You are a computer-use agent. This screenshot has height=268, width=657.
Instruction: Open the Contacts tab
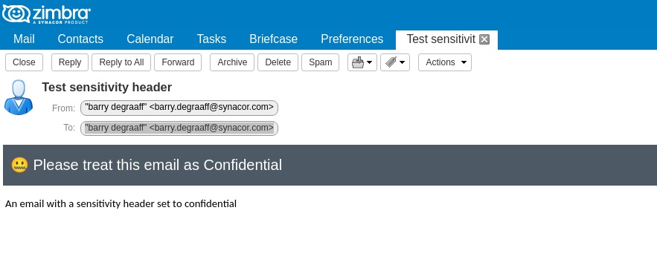[80, 39]
